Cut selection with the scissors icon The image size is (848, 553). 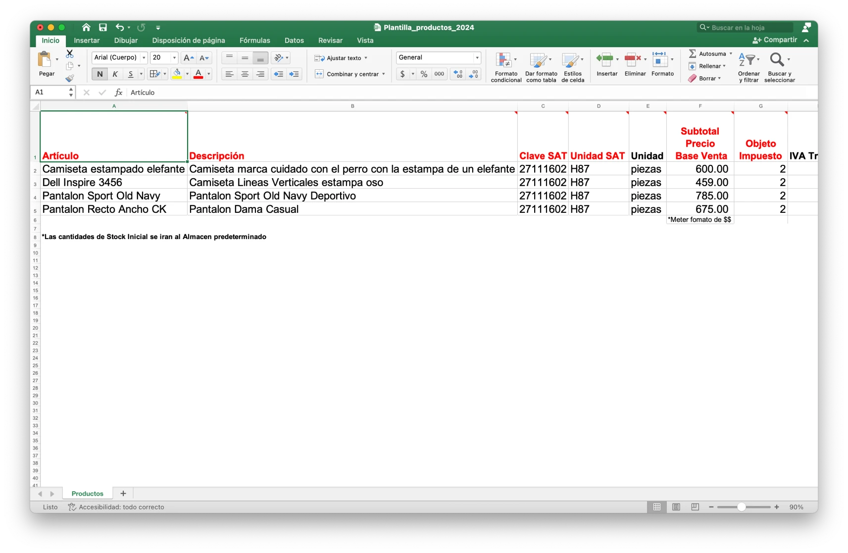pos(70,54)
